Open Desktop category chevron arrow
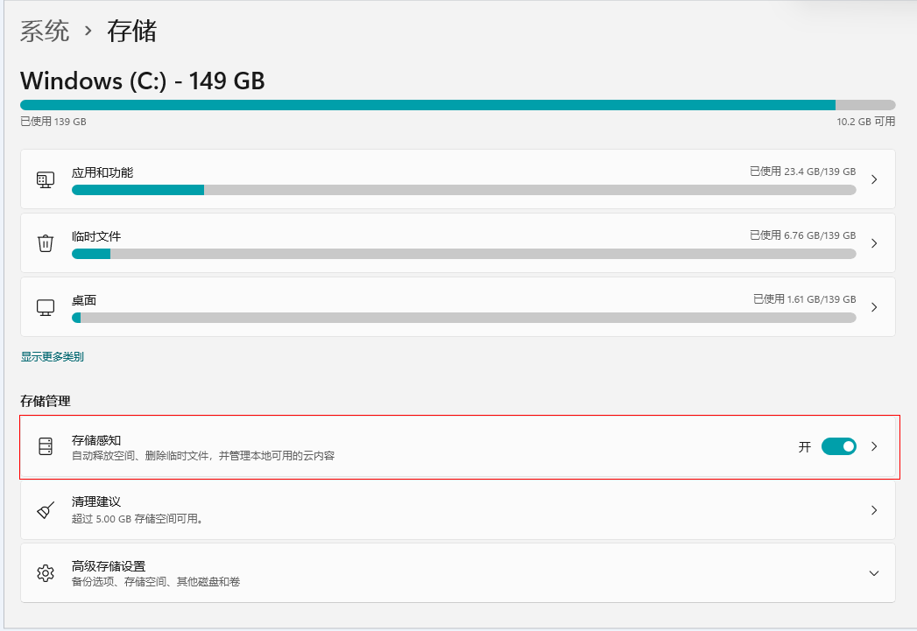The image size is (917, 631). click(874, 307)
